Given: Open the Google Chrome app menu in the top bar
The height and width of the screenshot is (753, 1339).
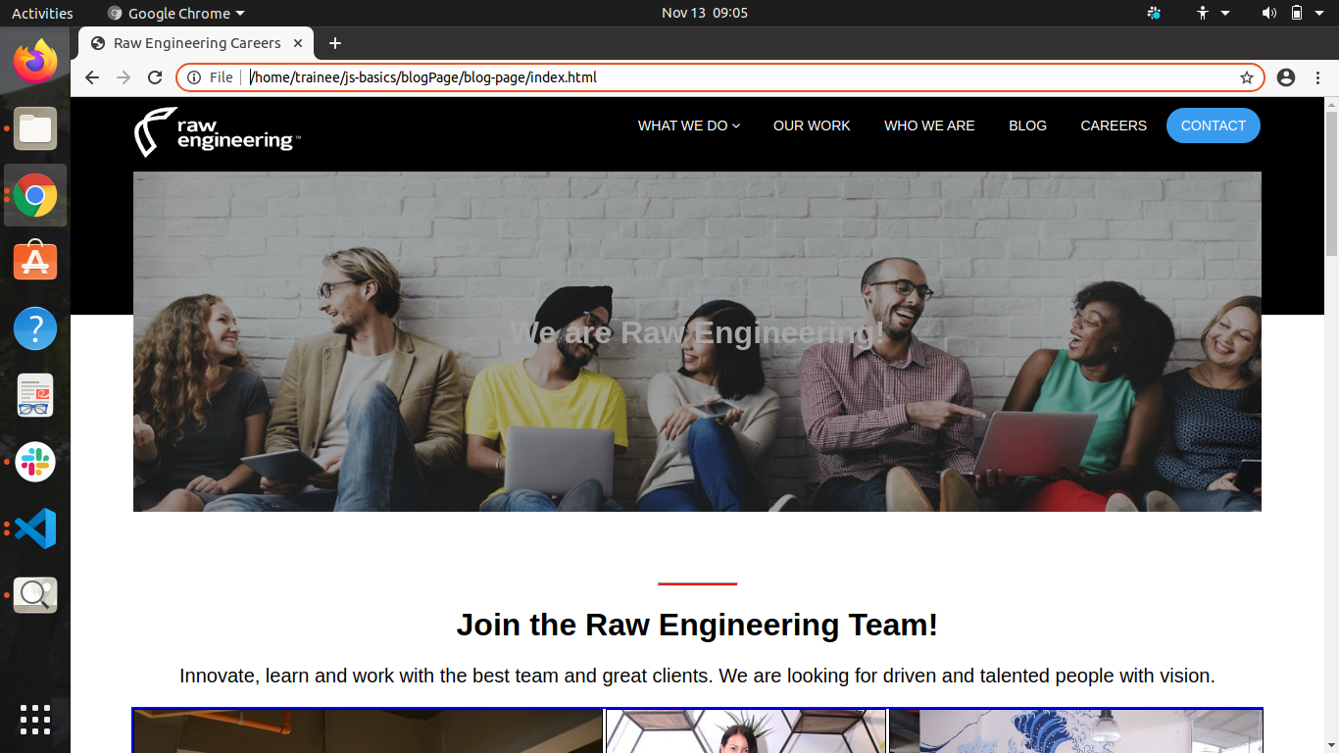Looking at the screenshot, I should (176, 14).
